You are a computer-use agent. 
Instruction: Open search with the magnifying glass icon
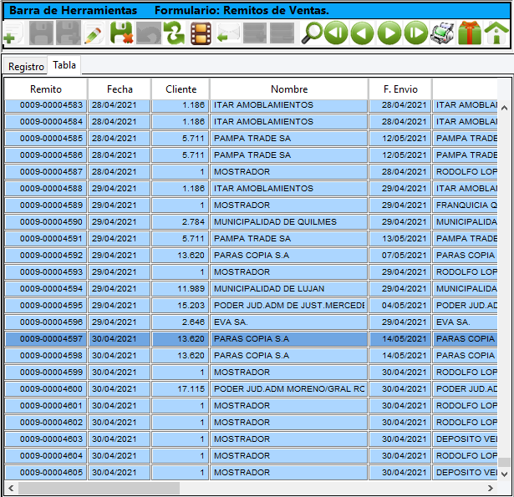coord(312,33)
